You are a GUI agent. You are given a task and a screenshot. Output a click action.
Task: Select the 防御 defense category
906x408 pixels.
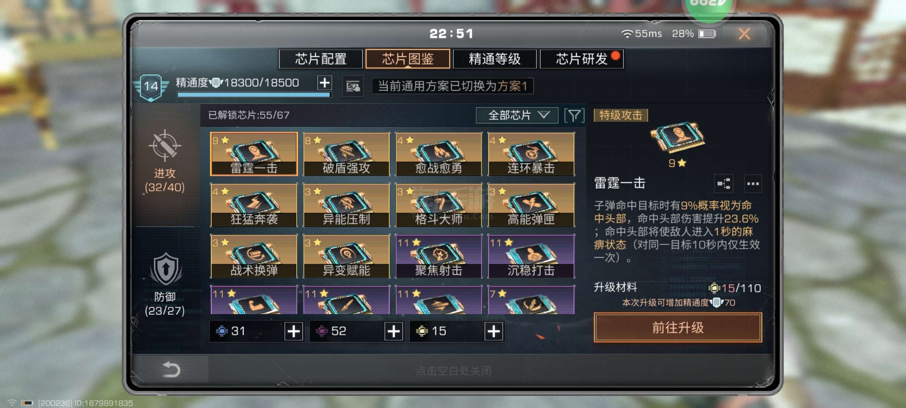(x=165, y=284)
